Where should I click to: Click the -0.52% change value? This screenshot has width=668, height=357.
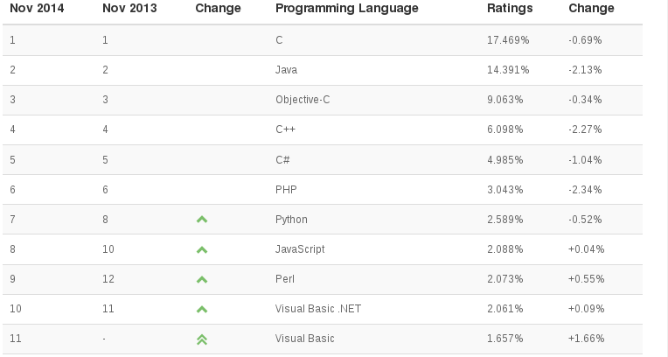[585, 220]
